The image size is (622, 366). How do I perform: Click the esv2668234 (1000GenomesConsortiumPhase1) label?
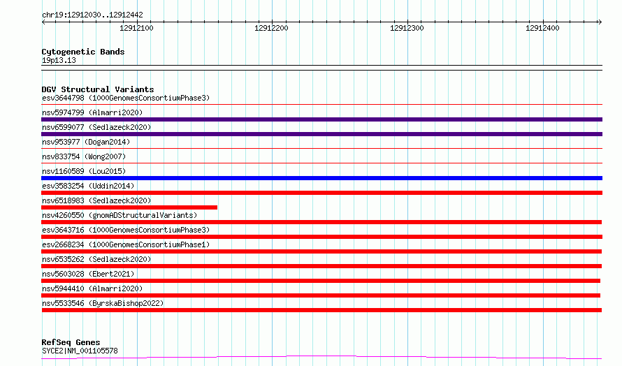coord(126,244)
